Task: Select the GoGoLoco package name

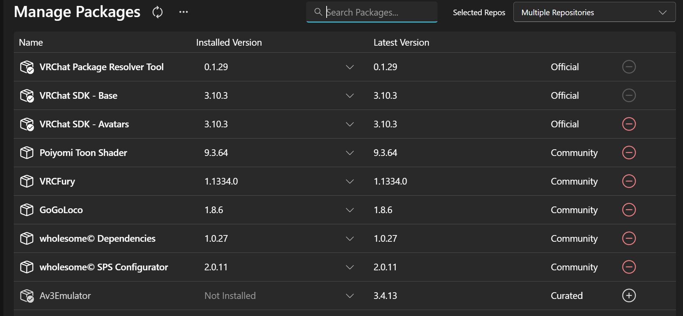Action: click(x=61, y=210)
